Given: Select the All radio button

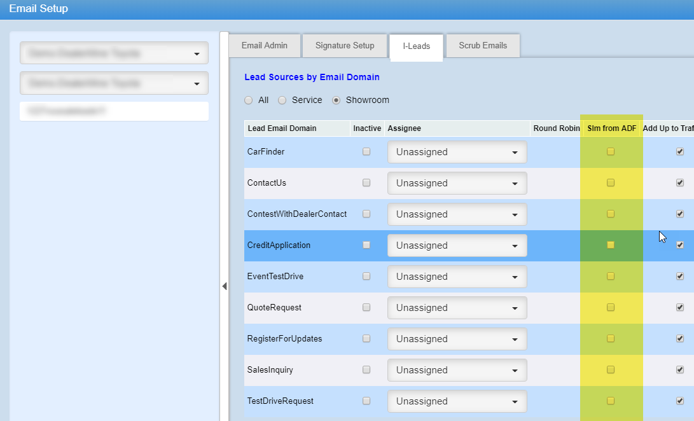Looking at the screenshot, I should pos(248,100).
